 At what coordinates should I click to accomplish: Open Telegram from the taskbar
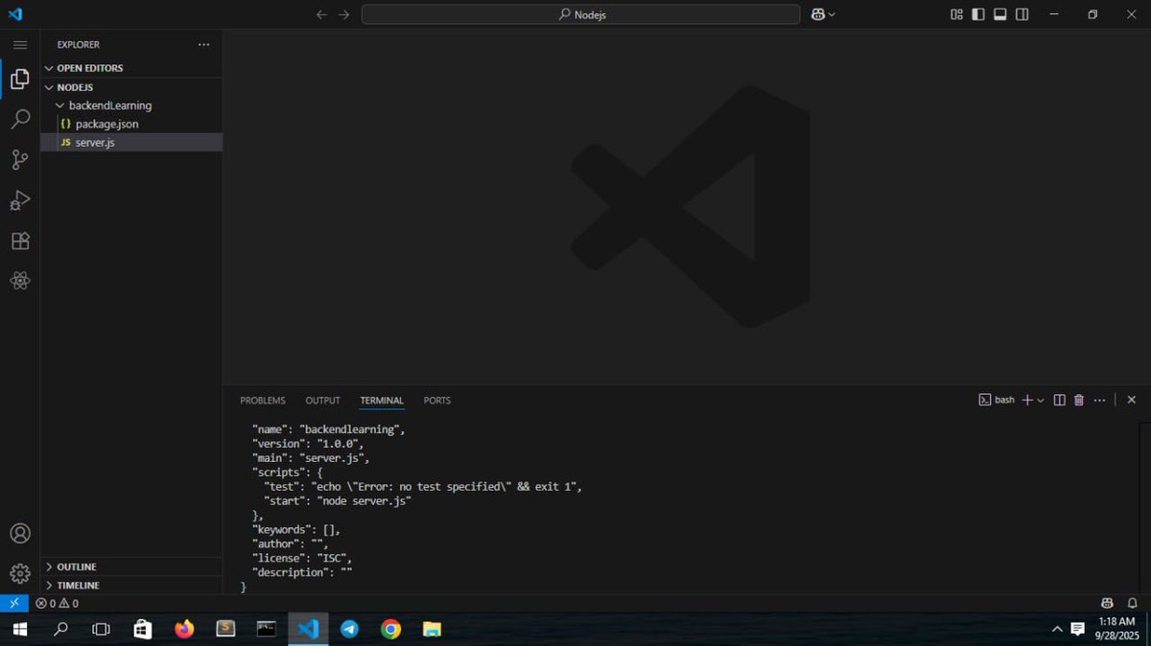pos(349,630)
